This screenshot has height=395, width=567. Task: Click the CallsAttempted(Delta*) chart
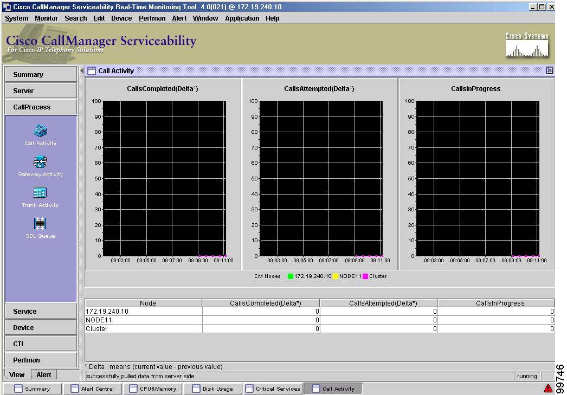(x=321, y=178)
